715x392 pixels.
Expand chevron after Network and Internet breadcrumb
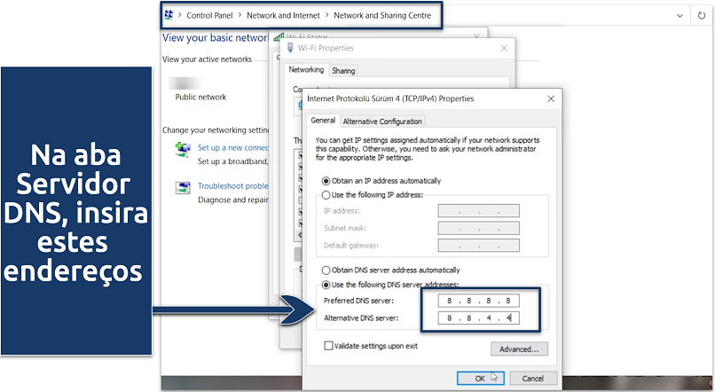tap(327, 15)
